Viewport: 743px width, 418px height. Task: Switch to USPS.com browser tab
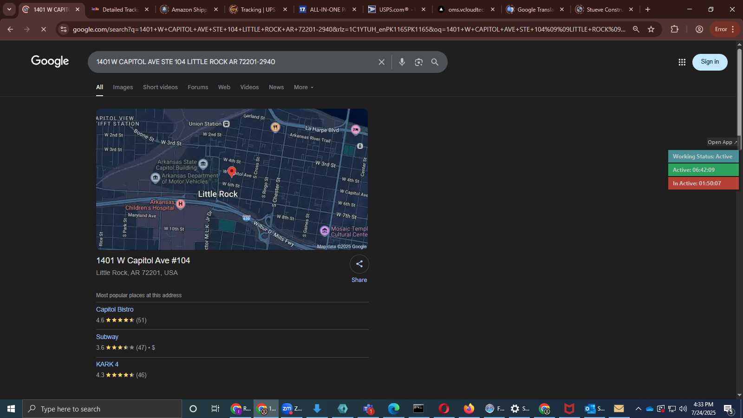[x=397, y=9]
